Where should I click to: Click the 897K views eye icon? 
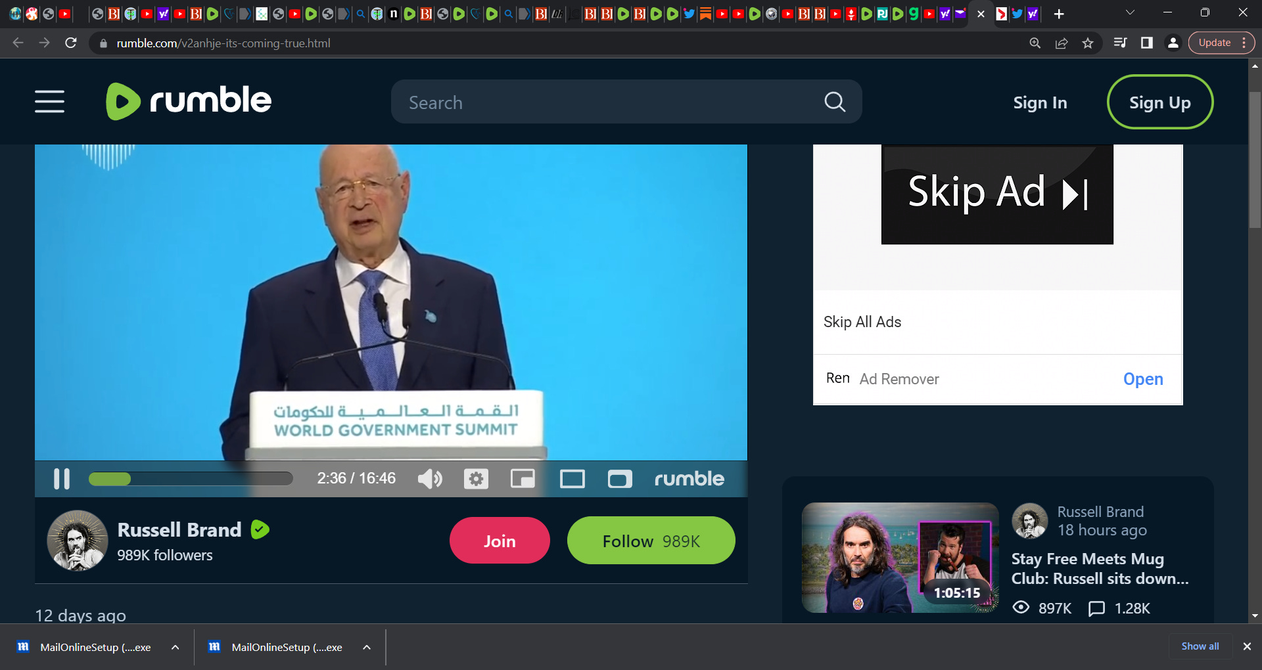click(1021, 608)
